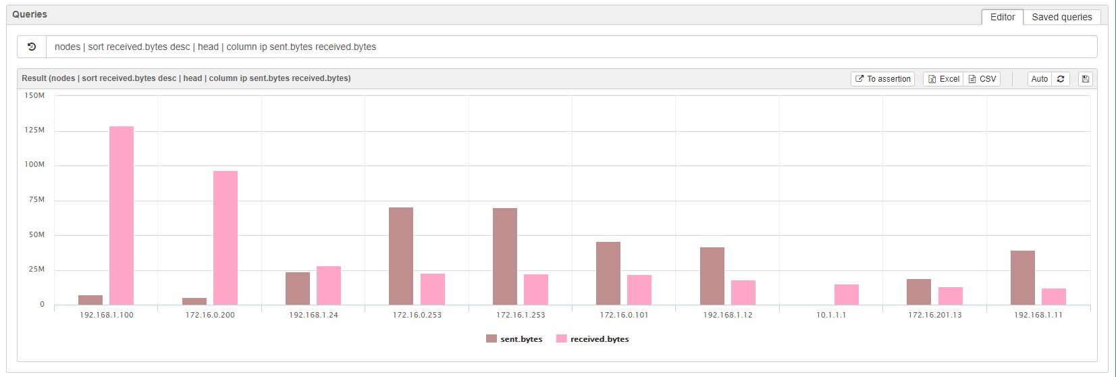Click the 10.1.1.1 axis label

(831, 315)
